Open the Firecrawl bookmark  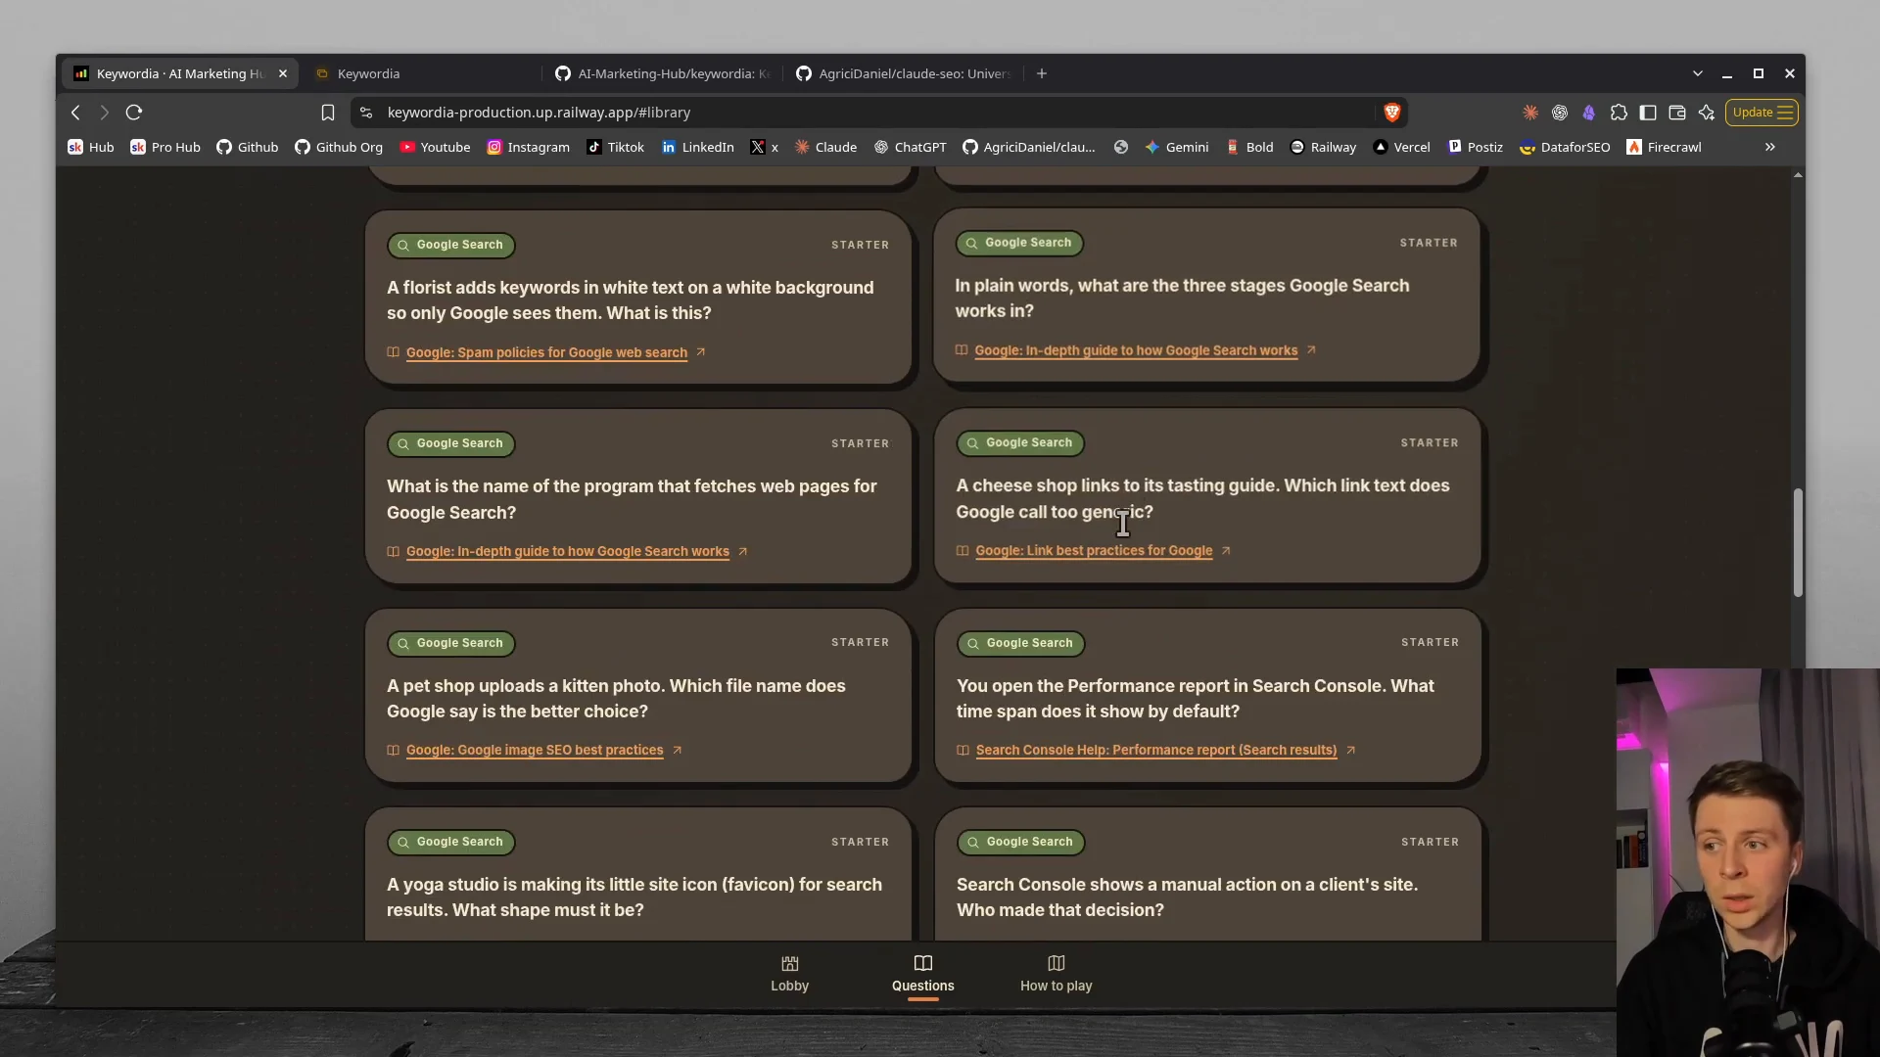pyautogui.click(x=1664, y=147)
